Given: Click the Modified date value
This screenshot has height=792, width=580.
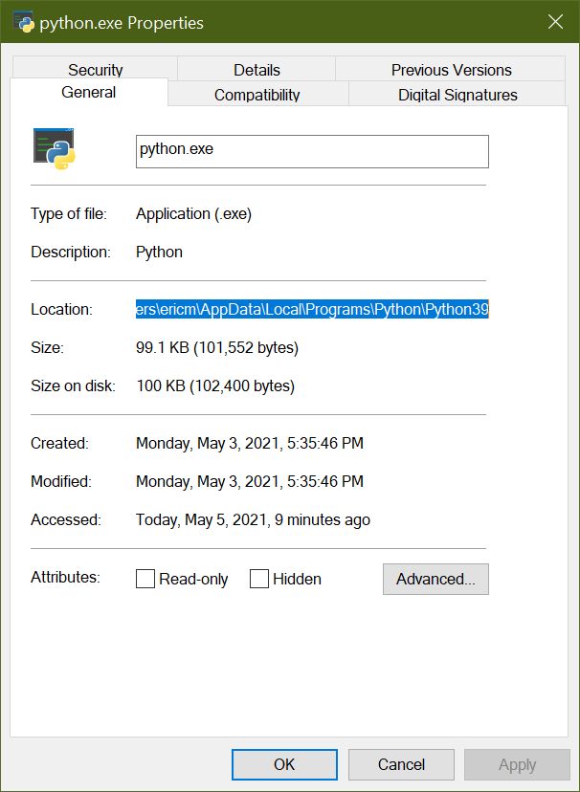Looking at the screenshot, I should [250, 481].
